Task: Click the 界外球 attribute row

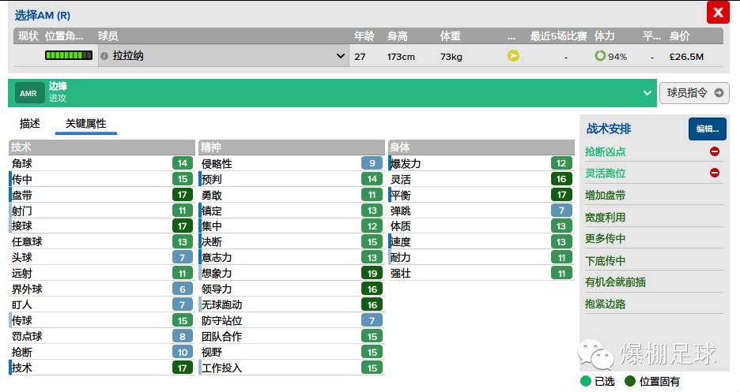Action: coord(101,289)
